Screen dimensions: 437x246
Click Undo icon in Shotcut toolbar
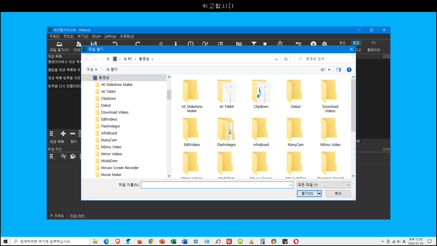pos(115,44)
